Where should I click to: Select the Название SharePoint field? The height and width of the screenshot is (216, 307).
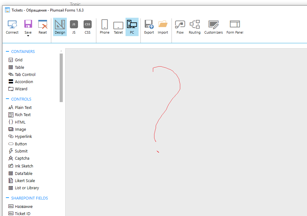click(21, 206)
